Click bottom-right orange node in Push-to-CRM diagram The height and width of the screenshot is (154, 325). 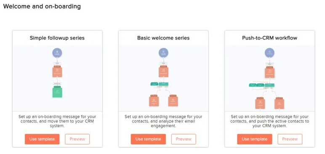(x=279, y=103)
